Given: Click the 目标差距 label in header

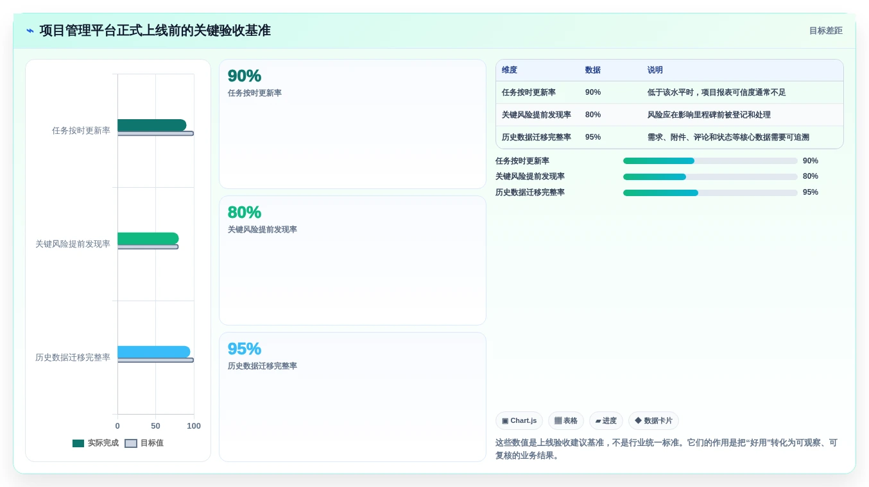Looking at the screenshot, I should [x=825, y=31].
